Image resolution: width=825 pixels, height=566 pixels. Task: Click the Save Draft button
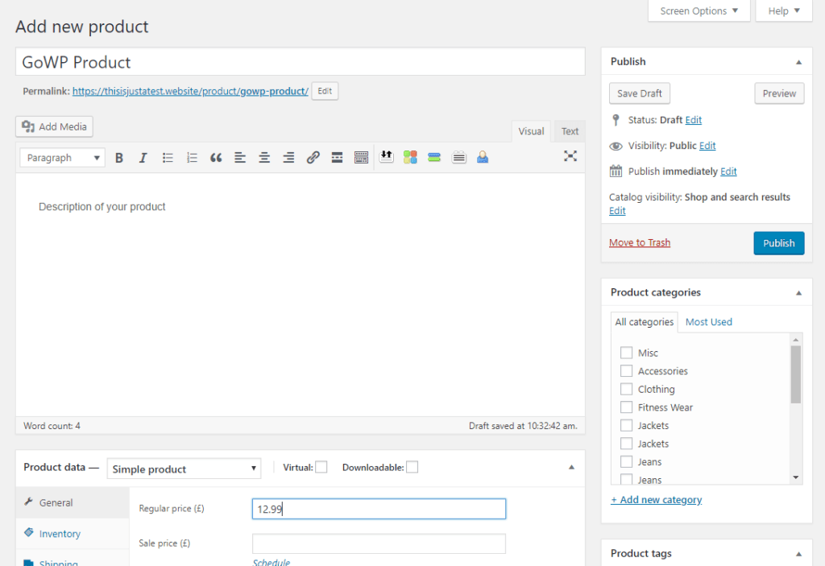639,93
